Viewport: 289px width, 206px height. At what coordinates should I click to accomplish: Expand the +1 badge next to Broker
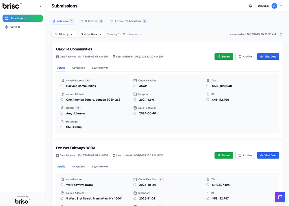(x=77, y=108)
